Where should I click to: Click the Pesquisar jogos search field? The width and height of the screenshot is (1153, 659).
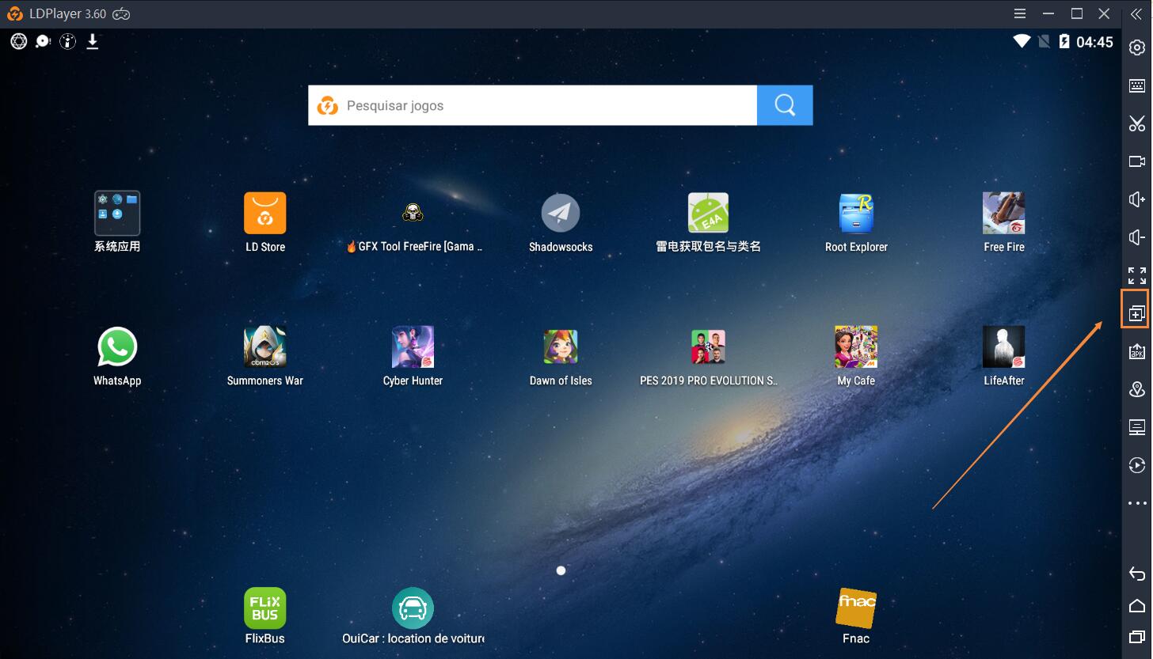[532, 104]
